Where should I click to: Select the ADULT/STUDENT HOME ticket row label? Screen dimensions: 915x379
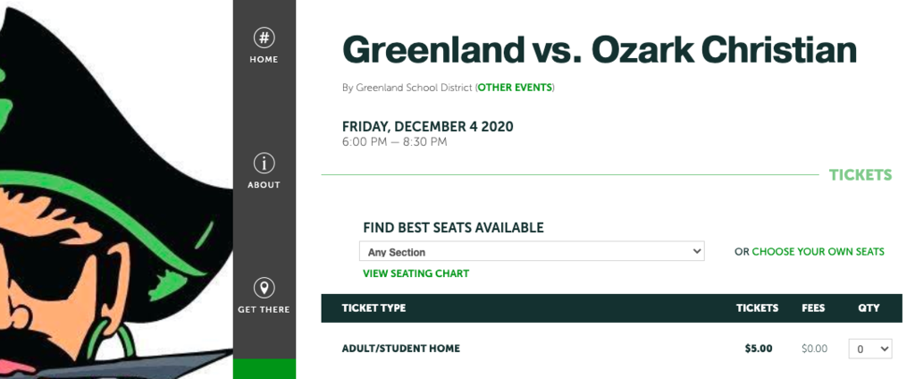(401, 349)
